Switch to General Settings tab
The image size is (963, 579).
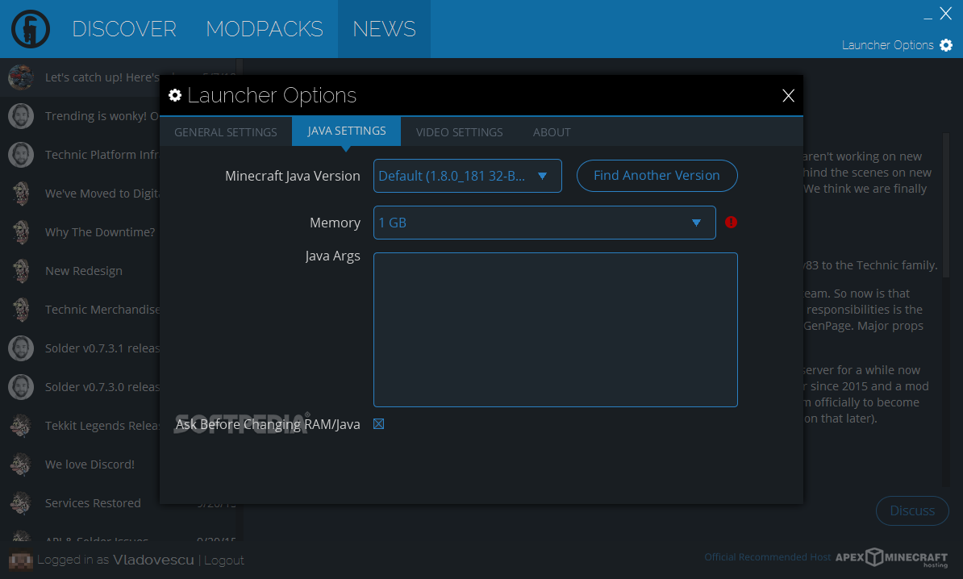pos(225,132)
